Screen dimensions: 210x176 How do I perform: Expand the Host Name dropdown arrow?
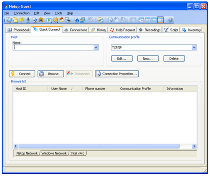pos(96,47)
